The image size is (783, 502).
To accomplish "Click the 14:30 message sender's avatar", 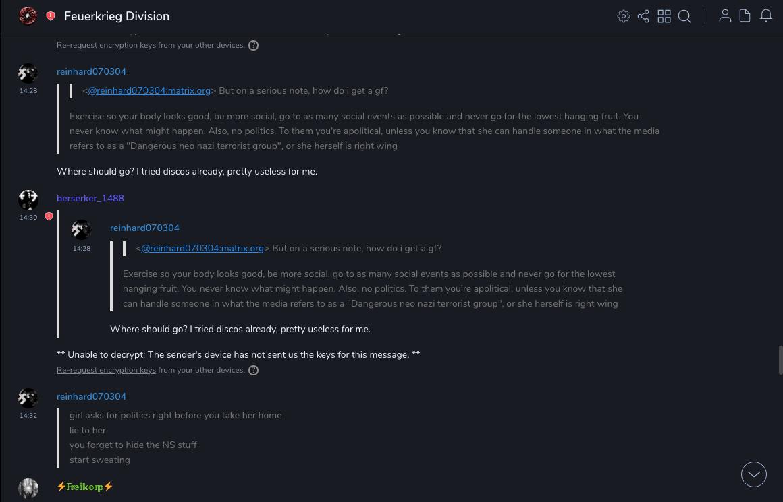I will (x=28, y=200).
